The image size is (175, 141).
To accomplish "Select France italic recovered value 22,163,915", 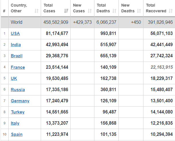I will [x=162, y=67].
